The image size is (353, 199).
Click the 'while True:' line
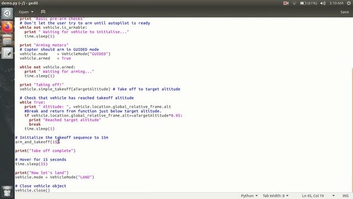click(33, 102)
